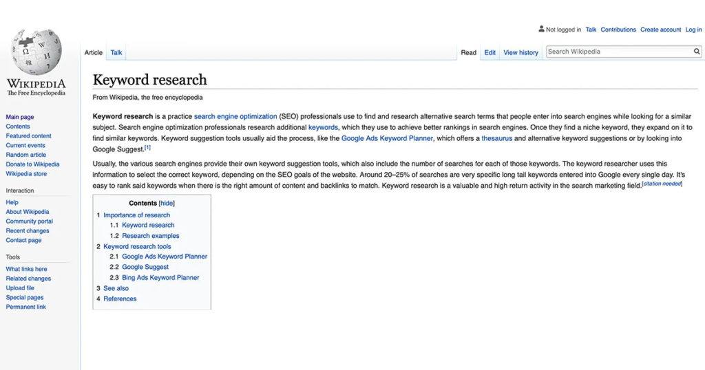Follow the thesaurus link
The image size is (705, 370).
click(497, 138)
